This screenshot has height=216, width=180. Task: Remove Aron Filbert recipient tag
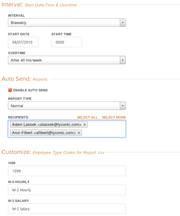coord(79,133)
